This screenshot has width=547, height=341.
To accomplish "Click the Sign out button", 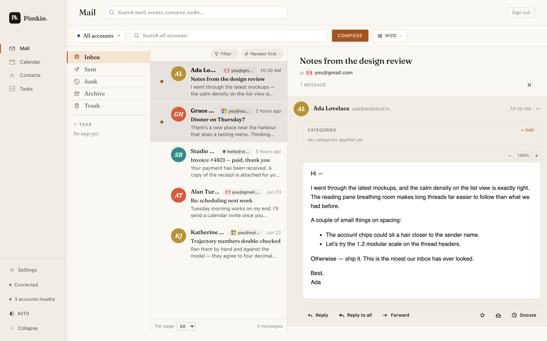I will coord(521,13).
